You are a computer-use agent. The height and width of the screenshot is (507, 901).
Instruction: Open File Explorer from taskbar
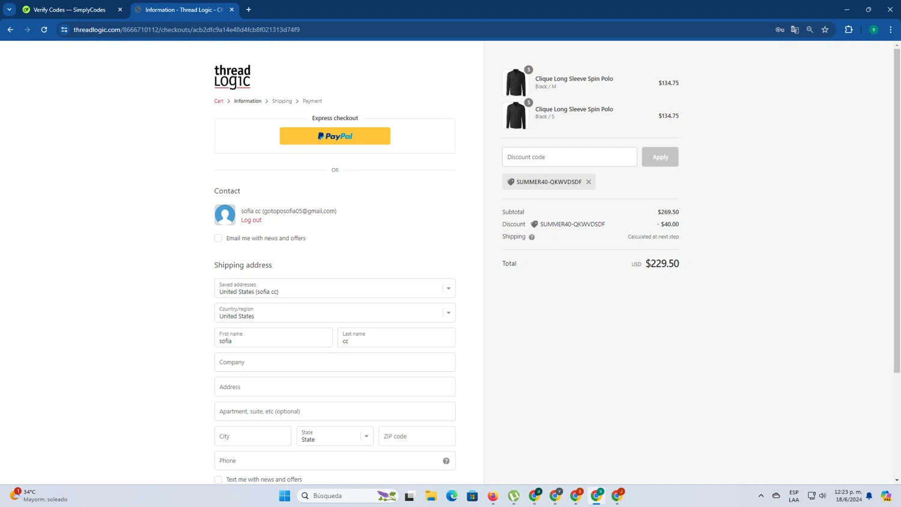tap(431, 496)
